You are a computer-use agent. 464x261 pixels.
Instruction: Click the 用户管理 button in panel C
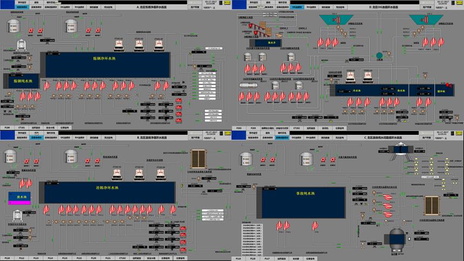click(x=427, y=138)
